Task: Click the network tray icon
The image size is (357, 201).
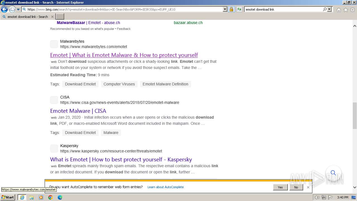Action: (x=324, y=197)
